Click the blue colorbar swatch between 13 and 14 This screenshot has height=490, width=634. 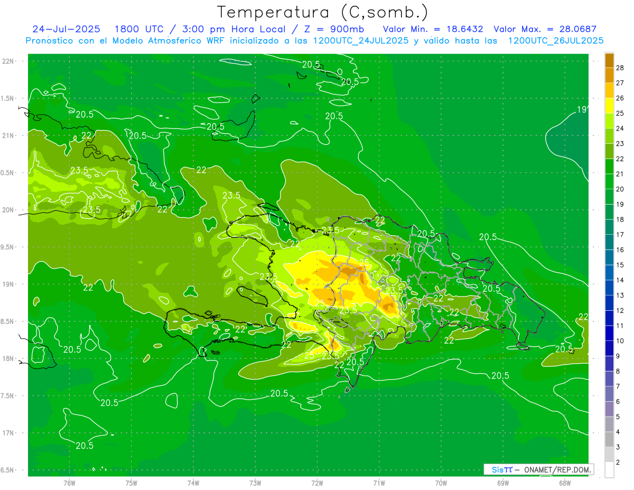point(609,288)
